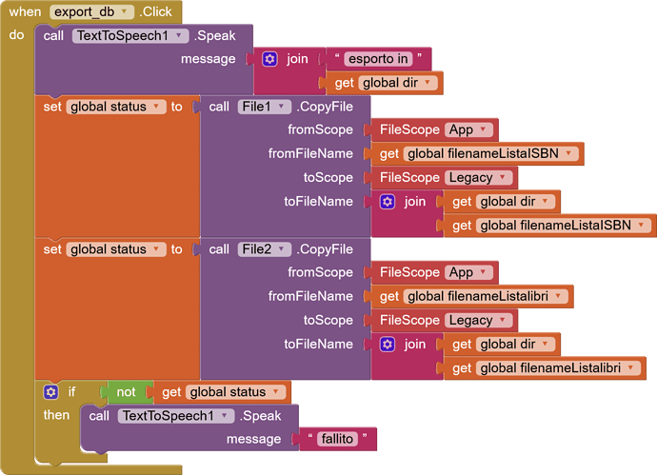The width and height of the screenshot is (657, 475).
Task: Click the .CopyFile label of File1 call
Action: coord(325,107)
